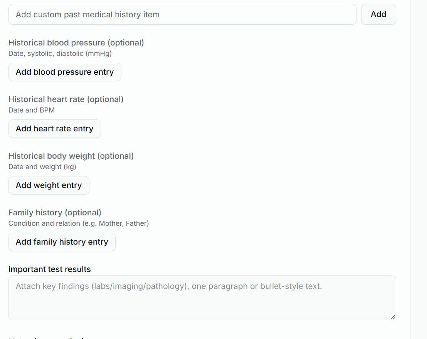The image size is (427, 339).
Task: Click Add blood pressure entry
Action: coord(65,72)
